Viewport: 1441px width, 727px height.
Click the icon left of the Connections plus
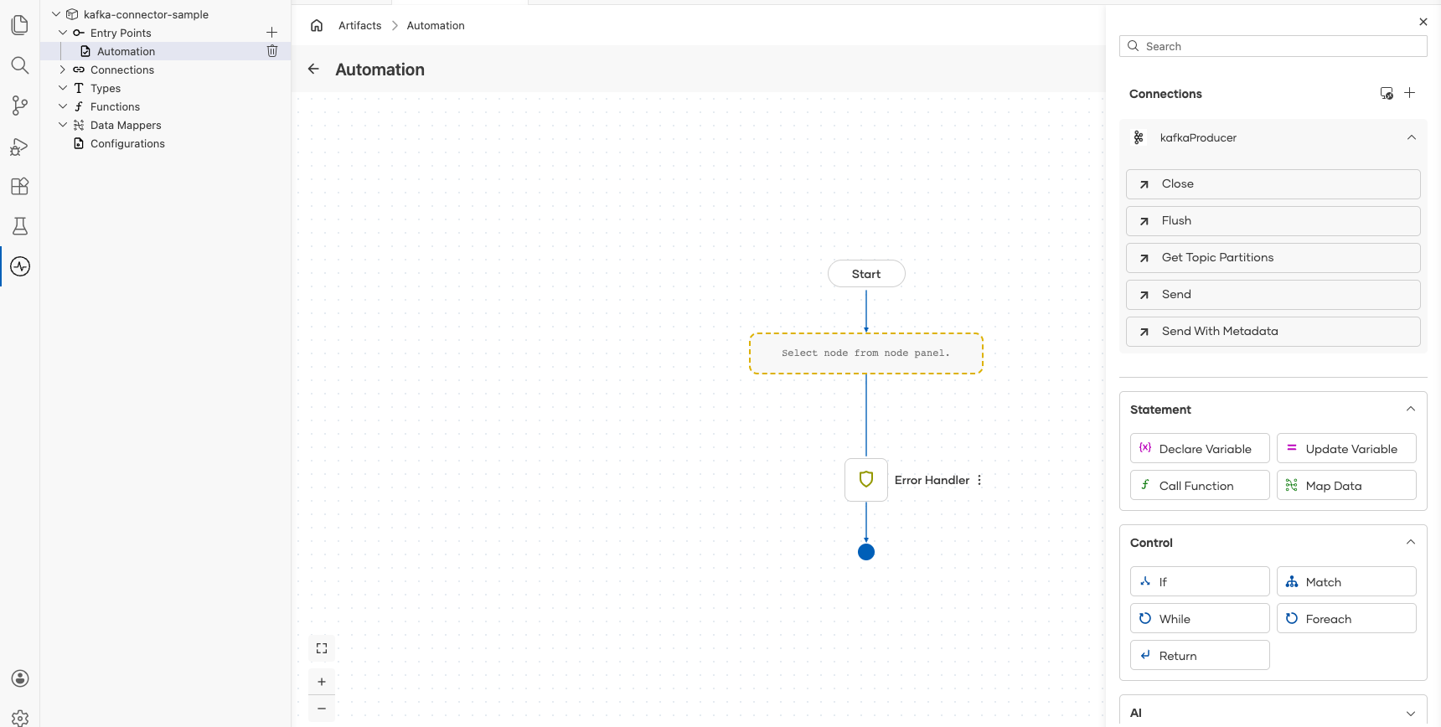coord(1387,93)
